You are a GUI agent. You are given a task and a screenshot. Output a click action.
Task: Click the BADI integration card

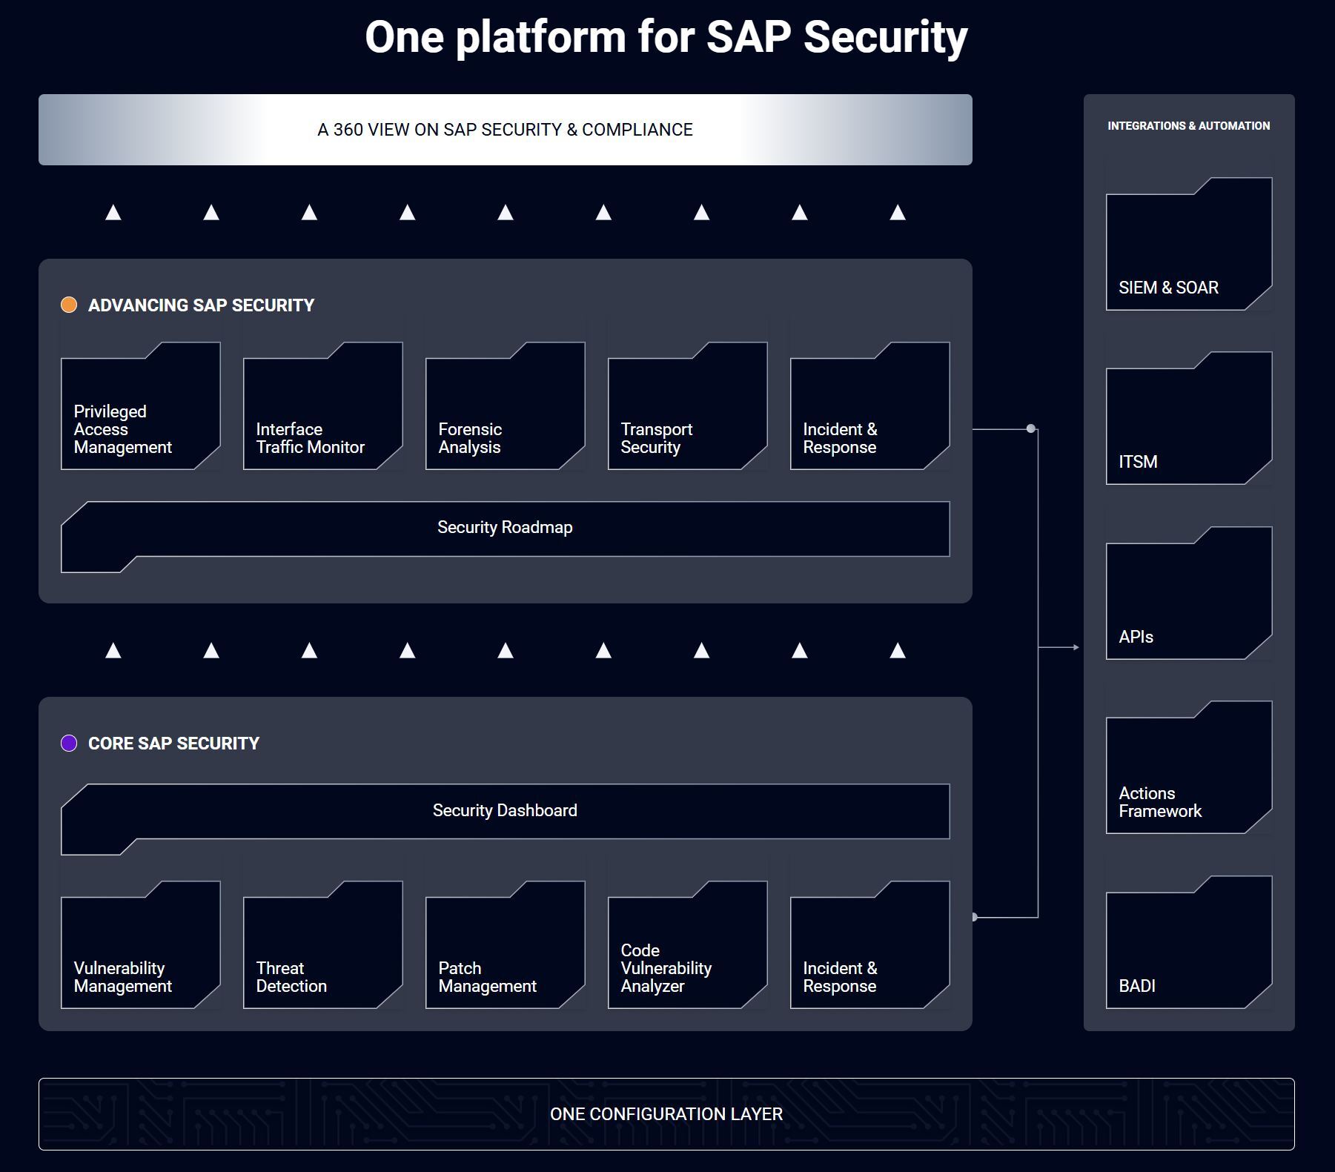coord(1189,942)
